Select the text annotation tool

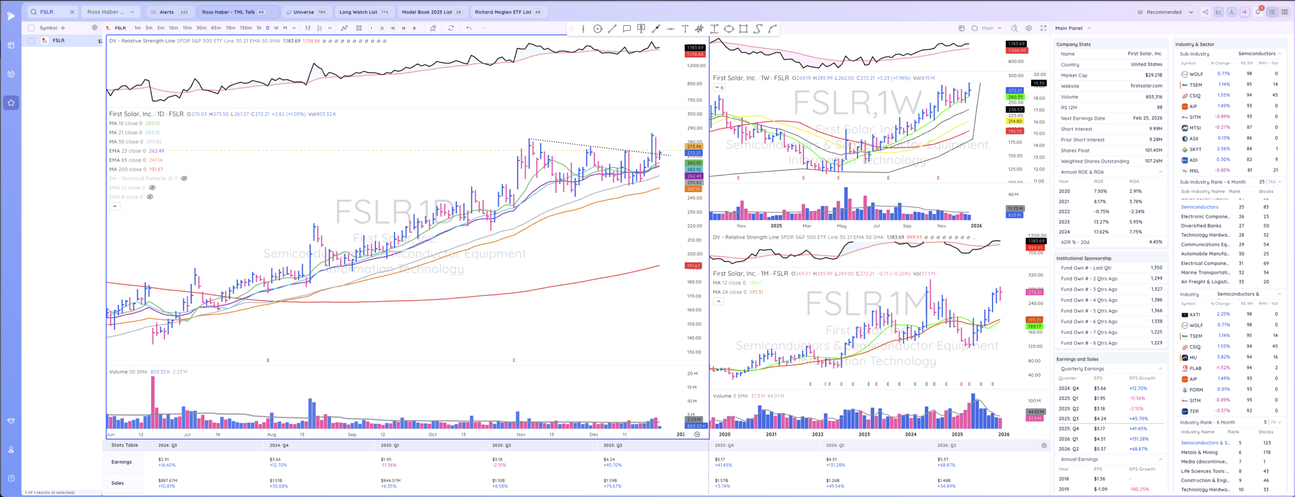[685, 29]
